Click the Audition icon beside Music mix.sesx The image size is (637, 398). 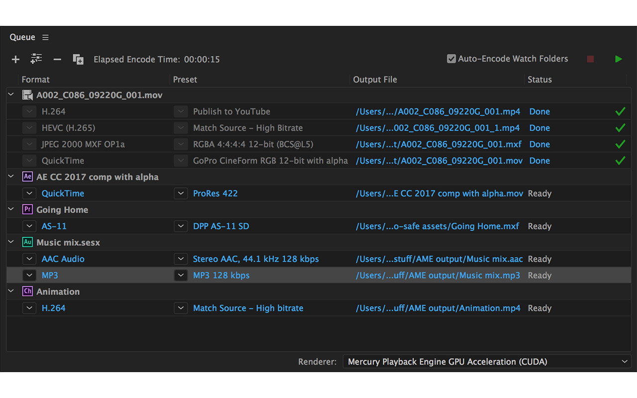(27, 242)
